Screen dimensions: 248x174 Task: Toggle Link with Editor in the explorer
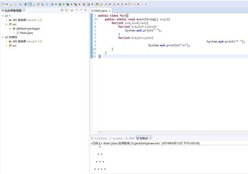[66, 10]
